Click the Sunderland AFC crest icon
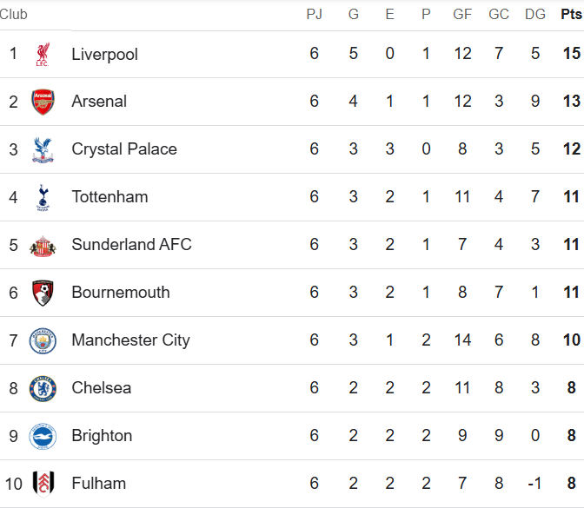 coord(42,245)
